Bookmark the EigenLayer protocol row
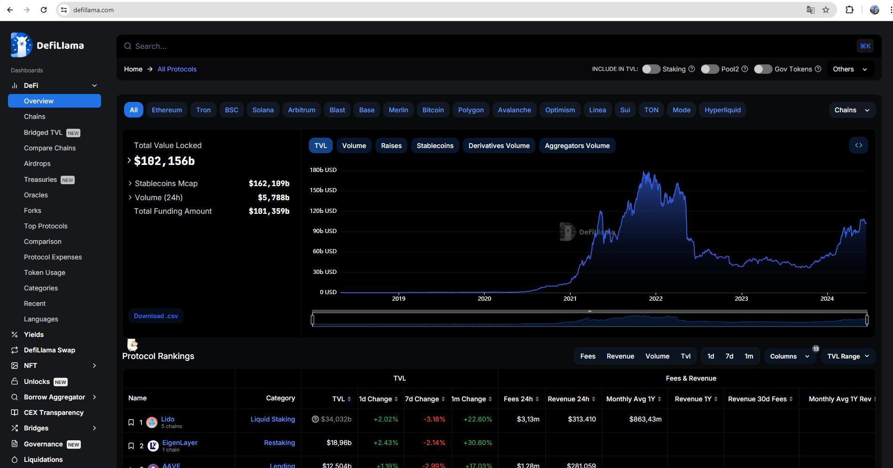Screen dimensions: 893x468 click(x=131, y=446)
